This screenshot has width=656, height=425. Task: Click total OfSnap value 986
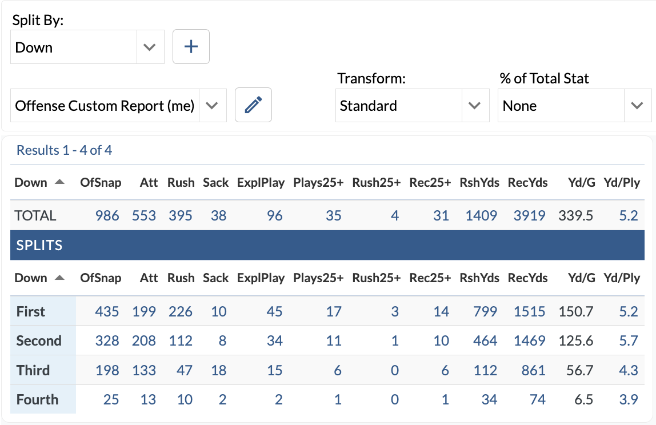(x=107, y=215)
